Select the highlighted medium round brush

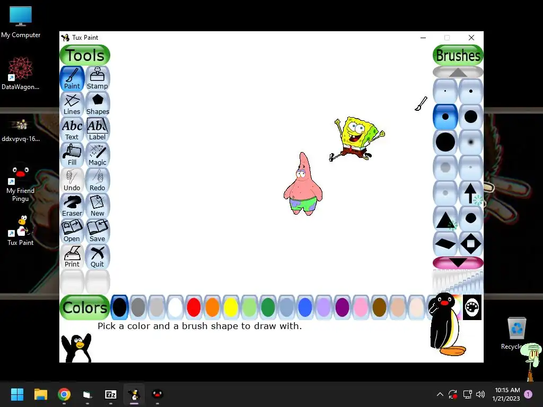[445, 117]
